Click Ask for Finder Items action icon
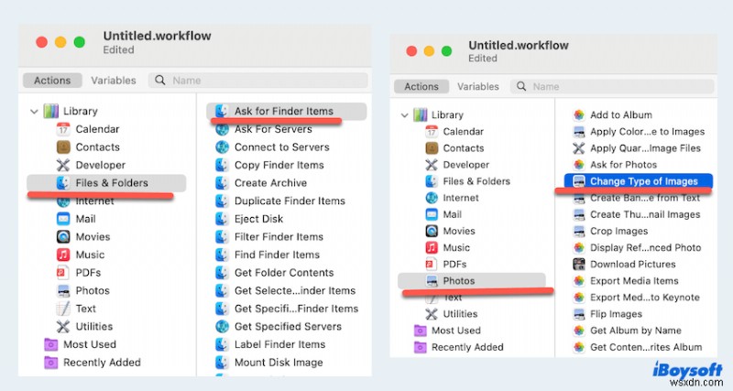Image resolution: width=733 pixels, height=391 pixels. [222, 111]
